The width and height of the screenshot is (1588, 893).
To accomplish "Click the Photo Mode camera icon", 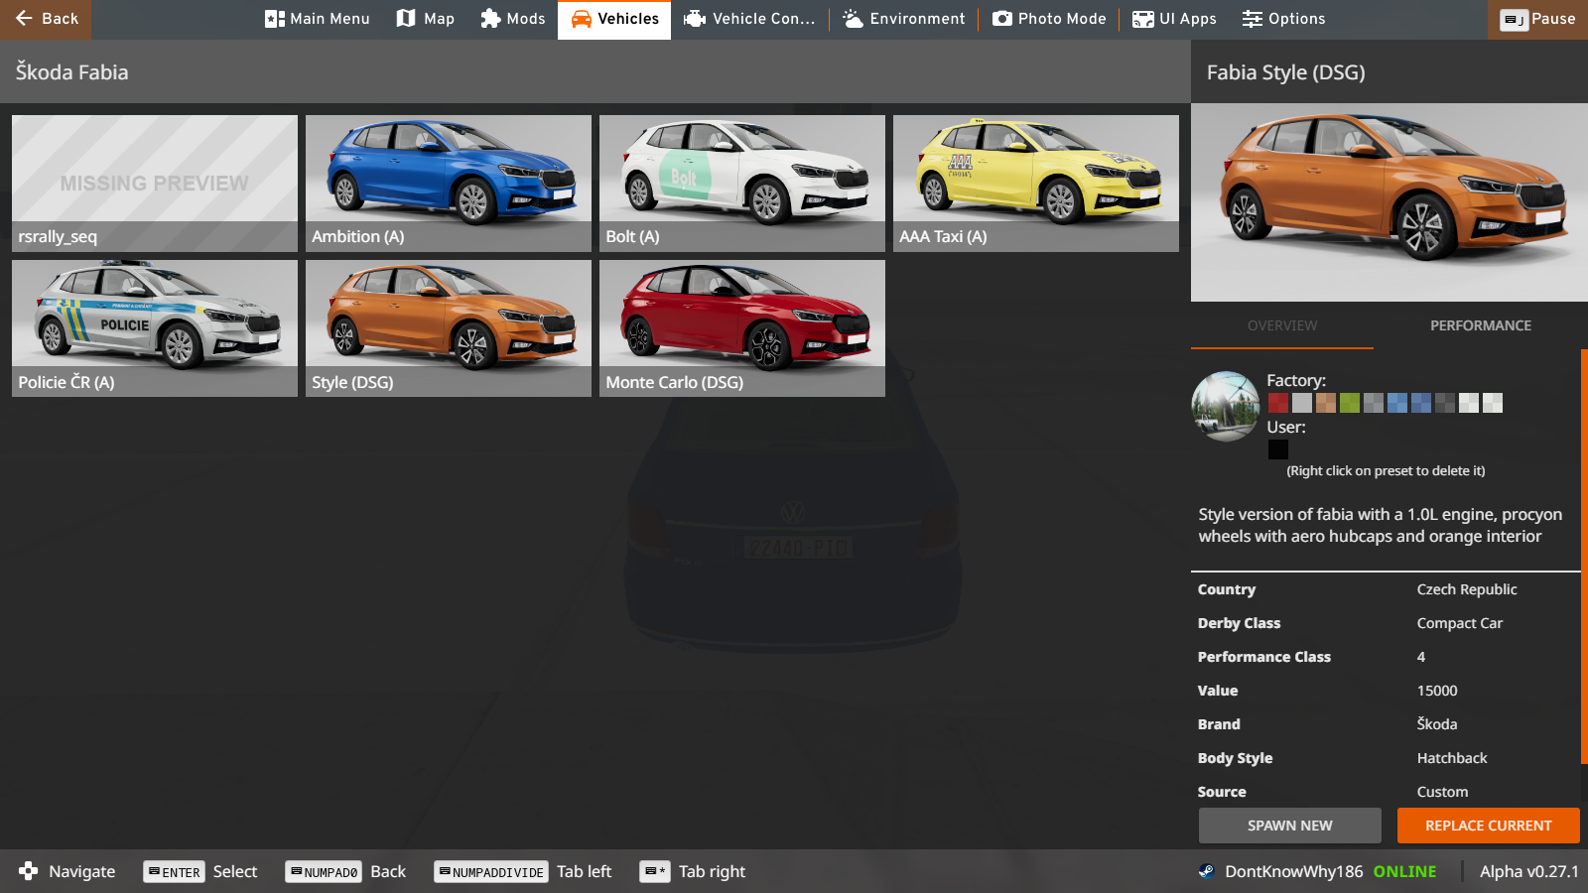I will 1002,19.
